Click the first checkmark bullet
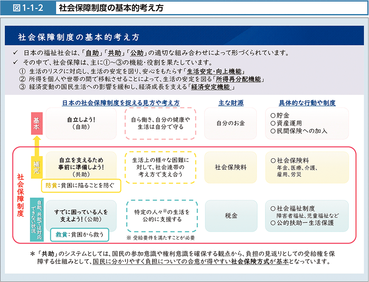Screen dimensions: 369x282 point(16,53)
